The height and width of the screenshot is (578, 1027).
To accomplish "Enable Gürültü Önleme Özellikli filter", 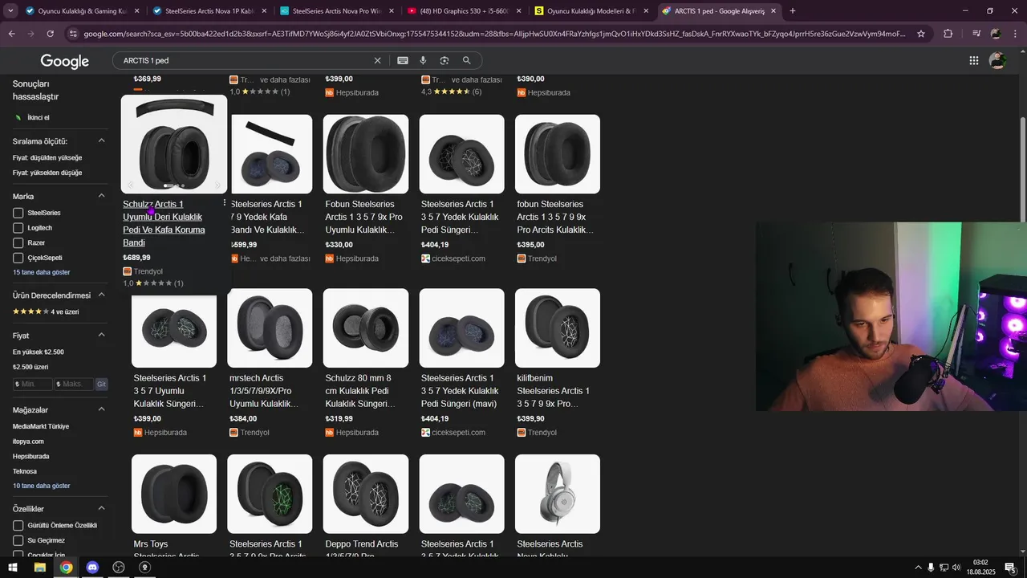I will [x=18, y=525].
